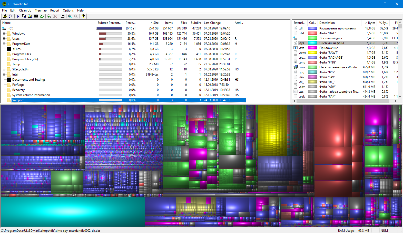This screenshot has height=233, width=403.
Task: Select the Intel folder row
Action: (x=124, y=75)
